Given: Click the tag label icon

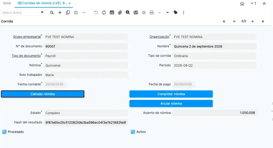Looking at the screenshot, I should [176, 13].
